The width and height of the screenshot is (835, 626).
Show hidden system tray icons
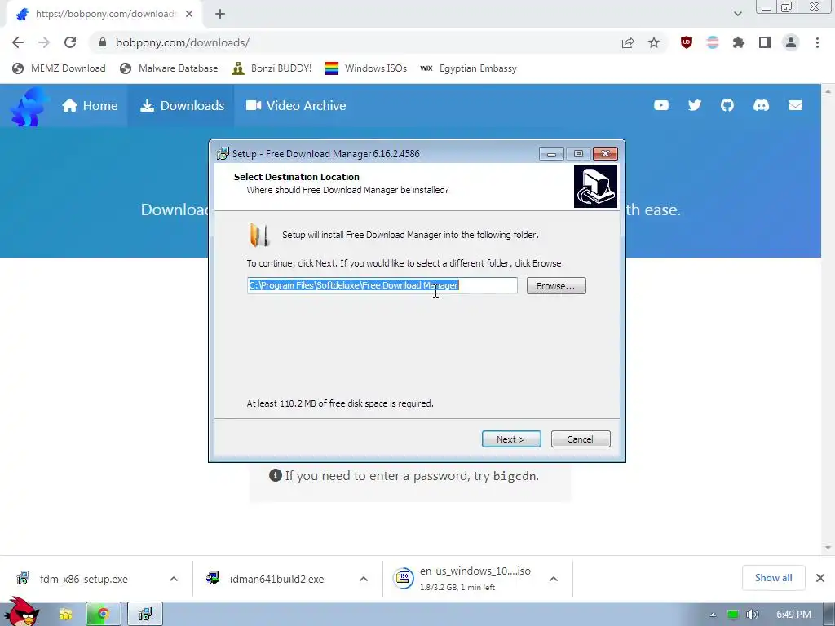[x=713, y=615]
